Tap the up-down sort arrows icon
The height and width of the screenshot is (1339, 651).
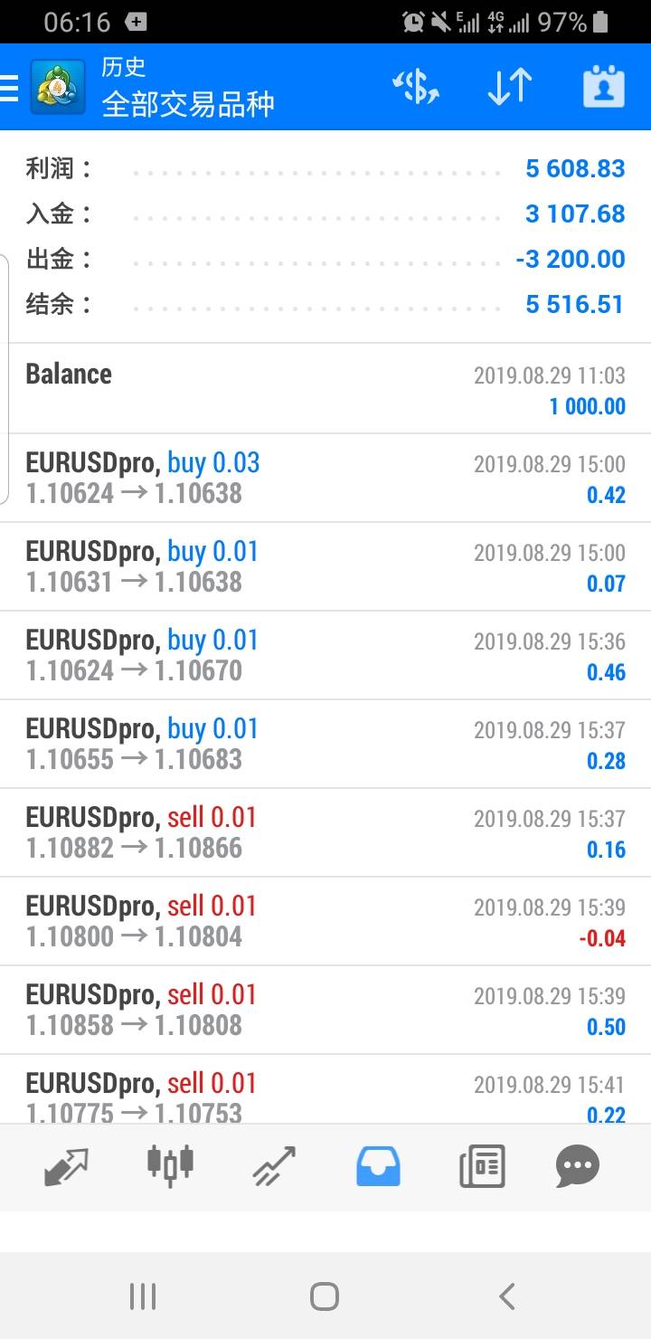tap(510, 87)
